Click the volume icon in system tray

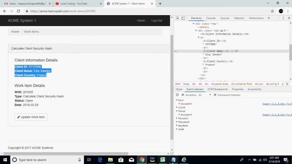tap(265, 160)
